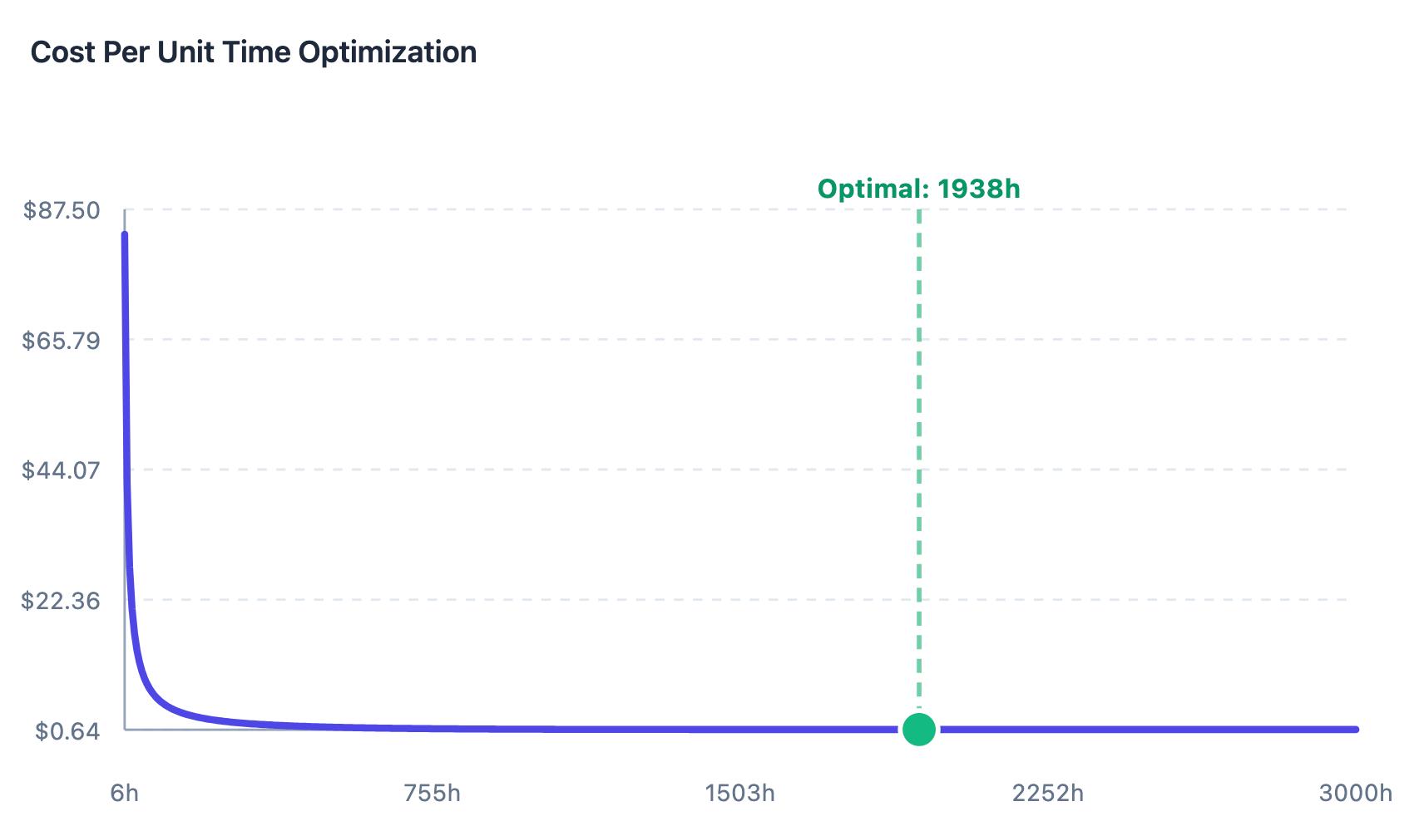The image size is (1419, 831).
Task: Click the chart title "Cost Per Unit Time Optimization"
Action: pyautogui.click(x=254, y=52)
